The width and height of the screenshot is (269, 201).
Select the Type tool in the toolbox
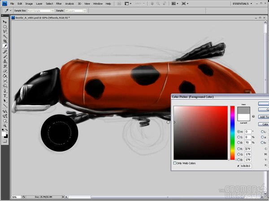(x=5, y=96)
